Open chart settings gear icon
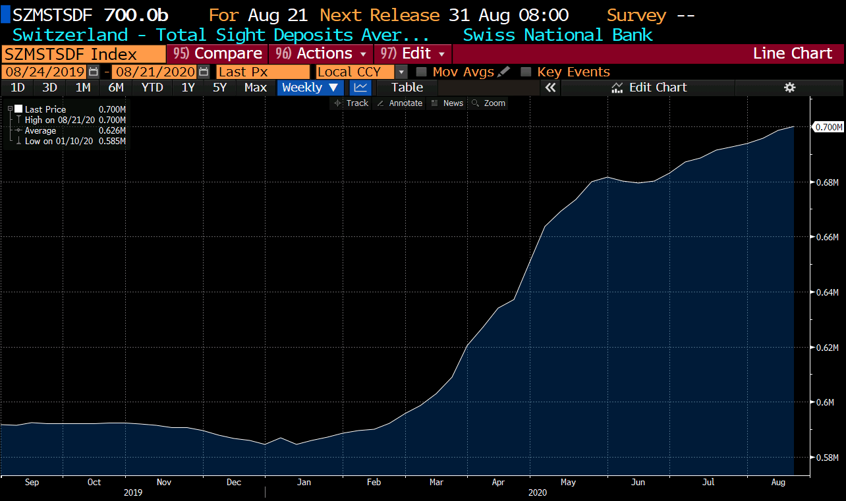Viewport: 846px width, 501px height. point(790,88)
